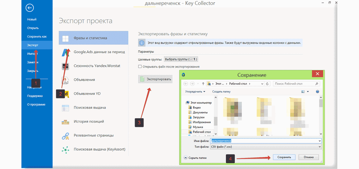Select Изображения in the folder tree

point(199,122)
